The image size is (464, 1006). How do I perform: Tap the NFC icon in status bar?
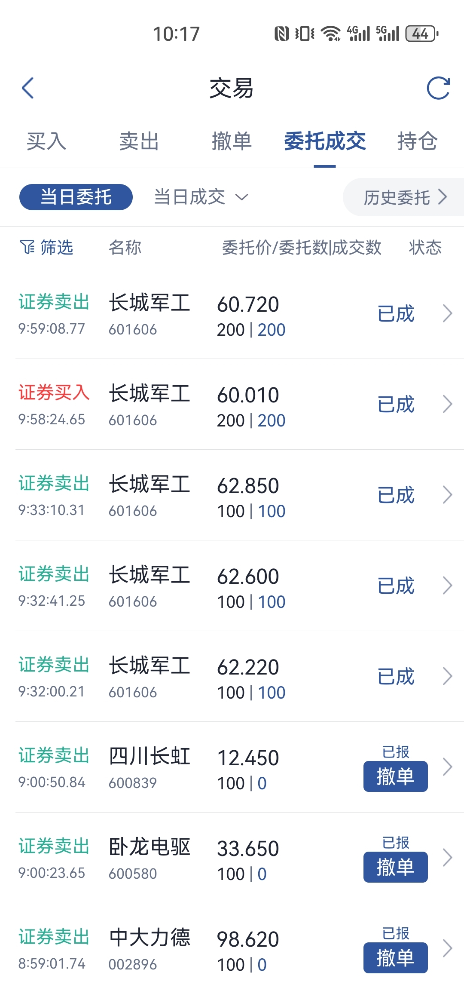click(x=281, y=34)
